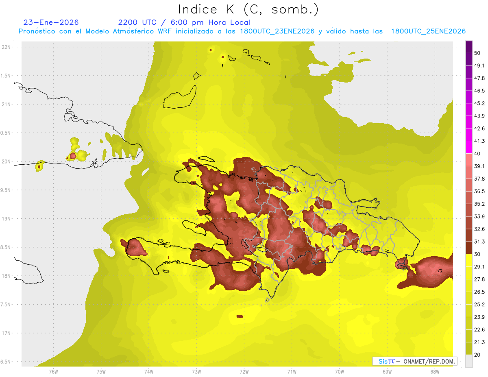Click the colorbar value 36.5
Image resolution: width=488 pixels, height=377 pixels.
point(479,191)
